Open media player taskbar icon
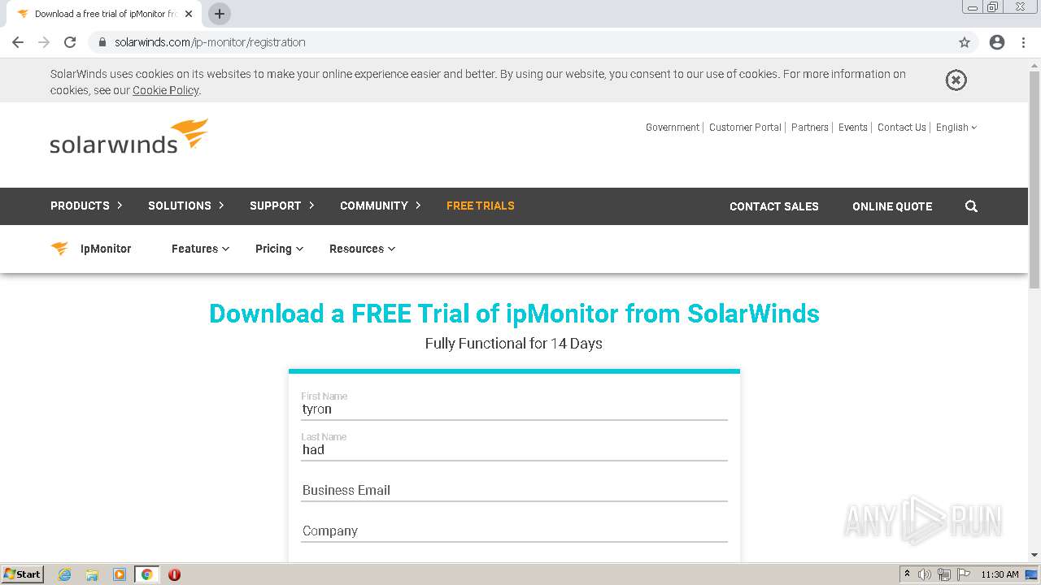This screenshot has width=1041, height=585. (x=120, y=574)
